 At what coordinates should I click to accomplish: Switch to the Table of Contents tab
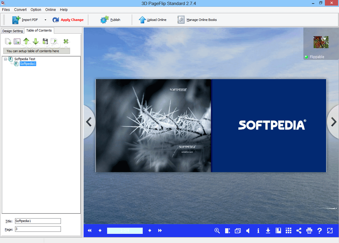coord(39,31)
